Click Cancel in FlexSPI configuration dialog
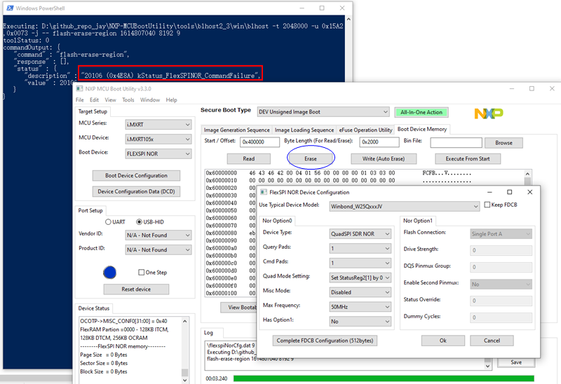 492,341
